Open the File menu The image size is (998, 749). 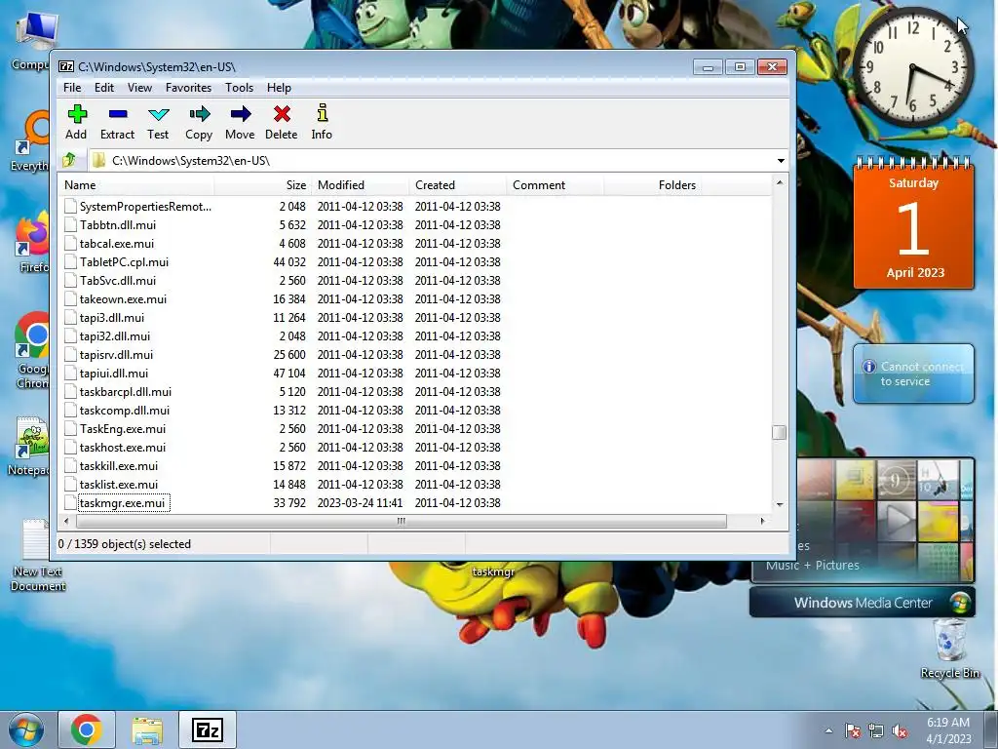[x=72, y=87]
